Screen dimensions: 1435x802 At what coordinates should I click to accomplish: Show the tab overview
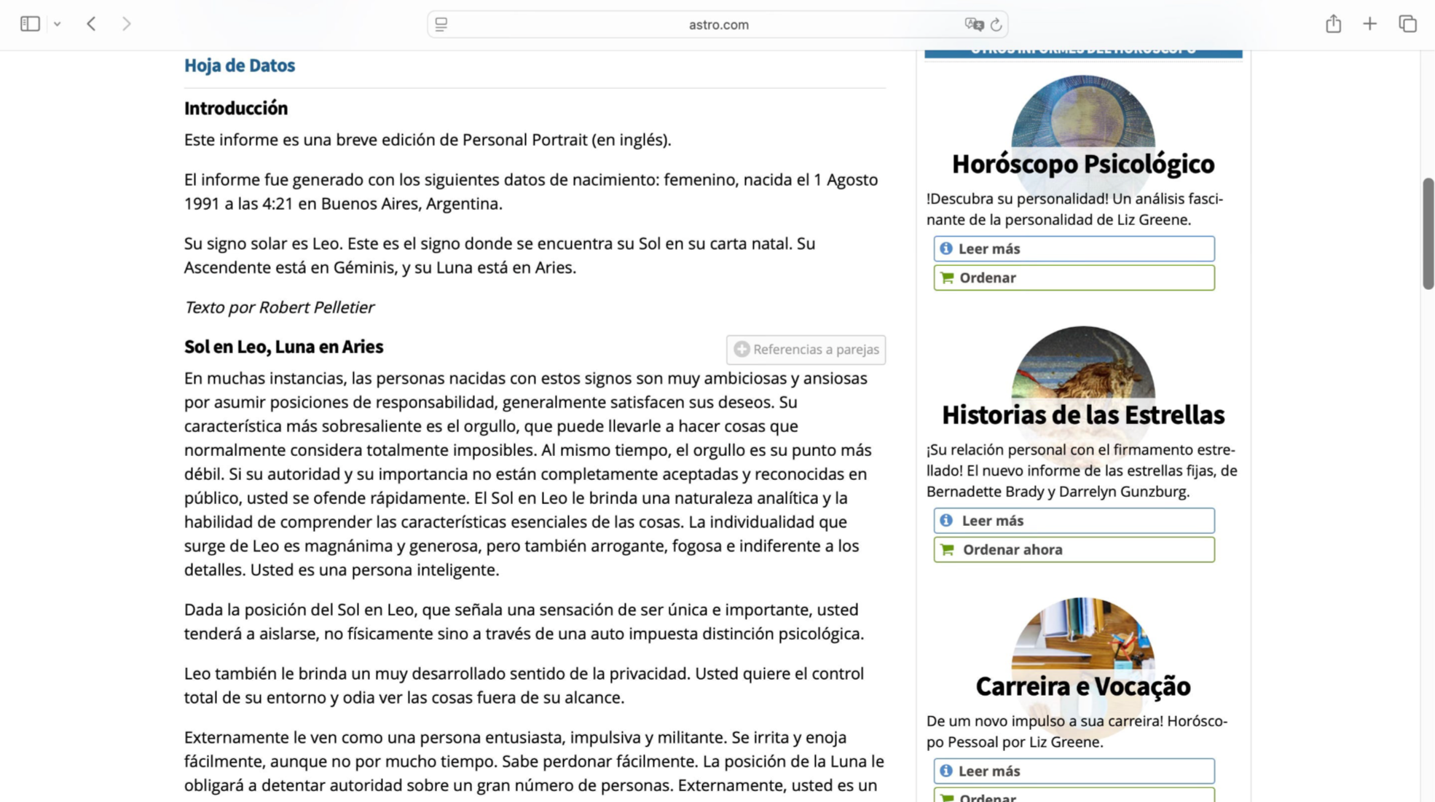coord(1407,24)
